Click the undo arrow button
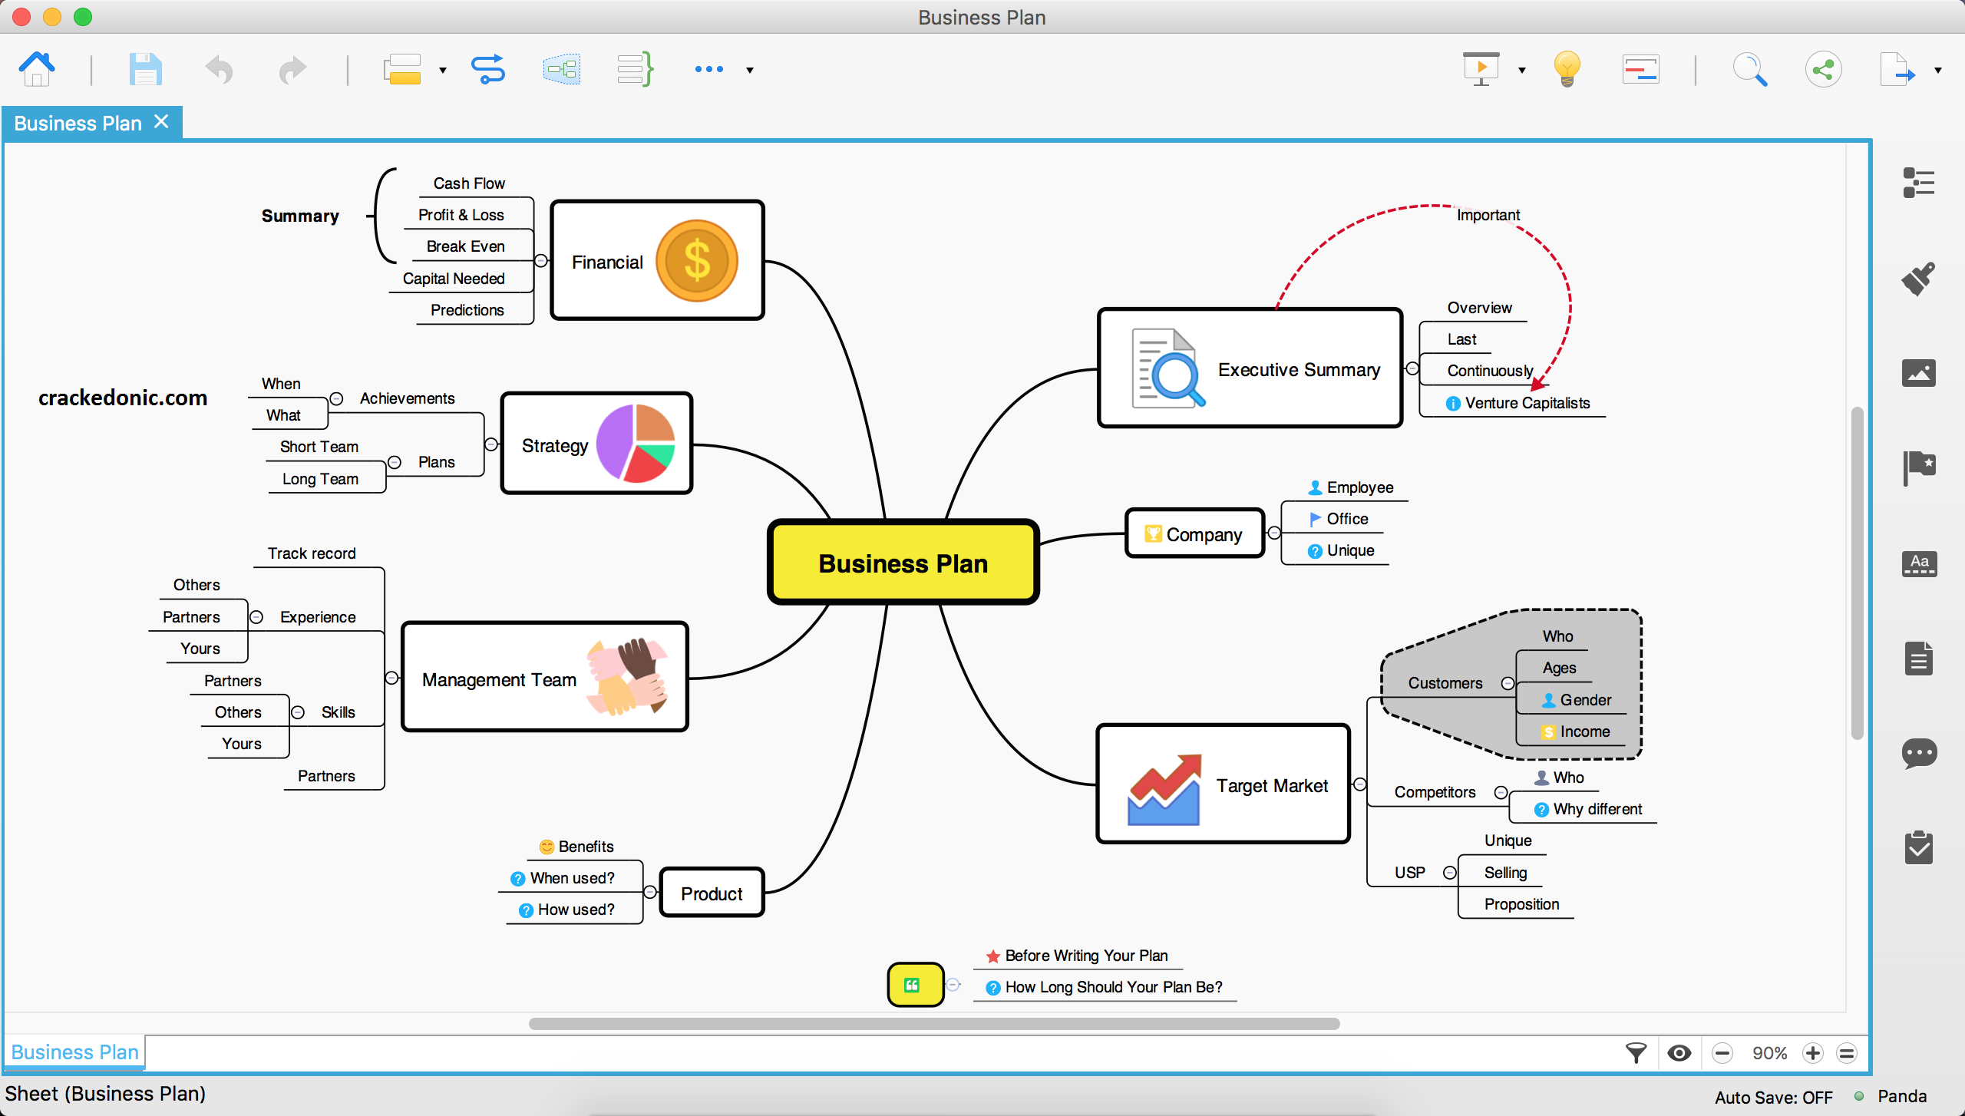Viewport: 1965px width, 1116px height. pos(219,68)
